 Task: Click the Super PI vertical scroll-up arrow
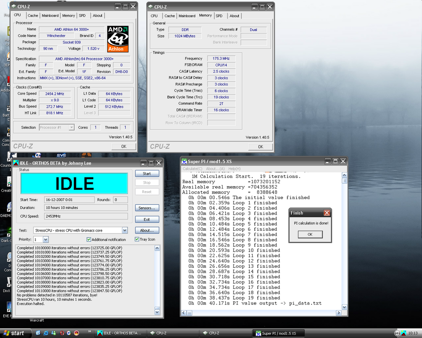[x=344, y=175]
